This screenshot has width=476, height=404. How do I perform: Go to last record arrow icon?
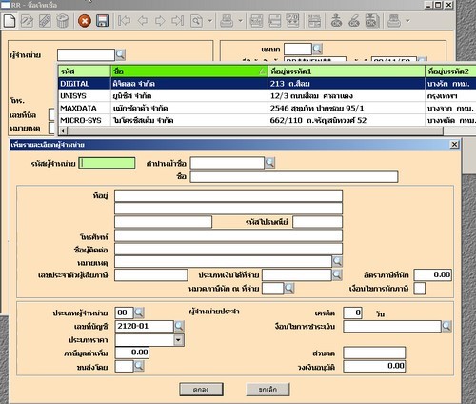[178, 21]
